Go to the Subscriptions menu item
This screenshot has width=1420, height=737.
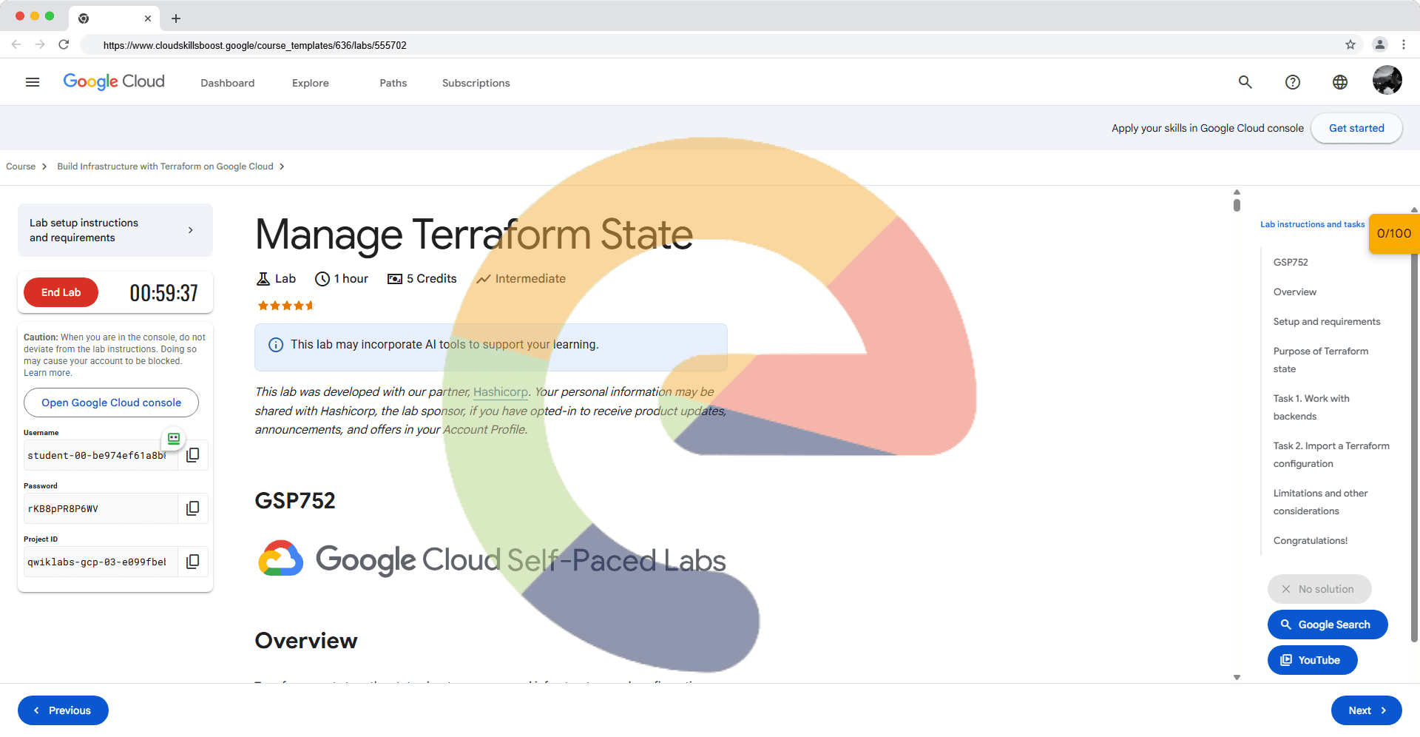tap(476, 83)
